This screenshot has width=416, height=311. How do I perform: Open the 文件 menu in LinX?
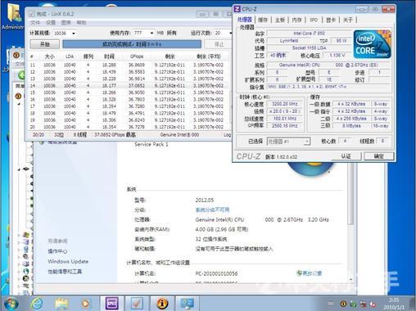35,23
